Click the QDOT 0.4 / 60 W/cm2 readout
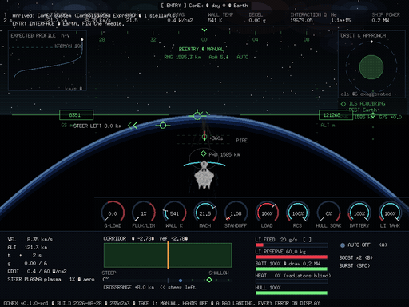This screenshot has height=307, width=409. click(x=37, y=271)
